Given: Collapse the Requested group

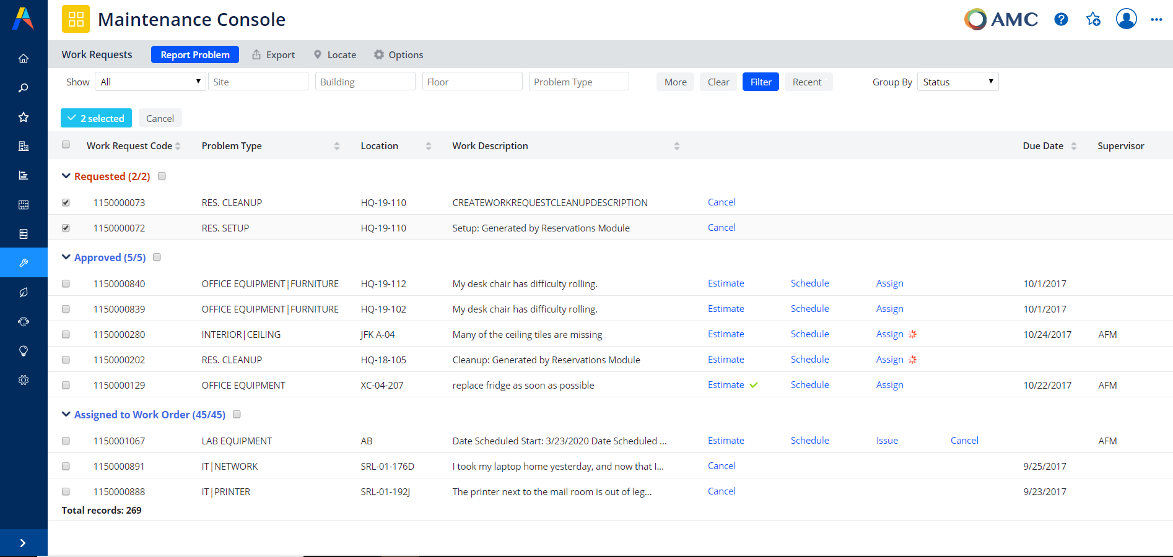Looking at the screenshot, I should (66, 176).
